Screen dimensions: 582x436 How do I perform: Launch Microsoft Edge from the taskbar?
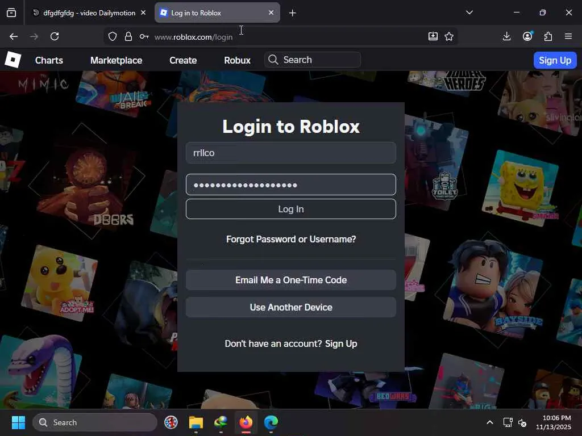coord(271,422)
